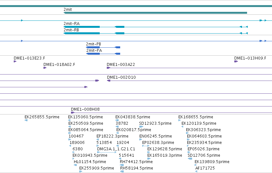Click the SD12923.5prime EST marker
This screenshot has height=173, width=272.
(141, 127)
